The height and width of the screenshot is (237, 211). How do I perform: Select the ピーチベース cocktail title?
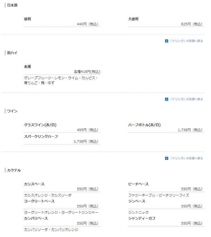pyautogui.click(x=138, y=184)
